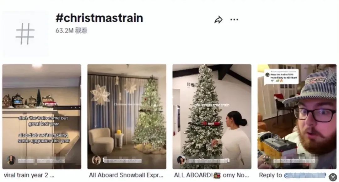Click the fourth video's creator avatar
Screen dimensions: 339x182
click(x=266, y=160)
